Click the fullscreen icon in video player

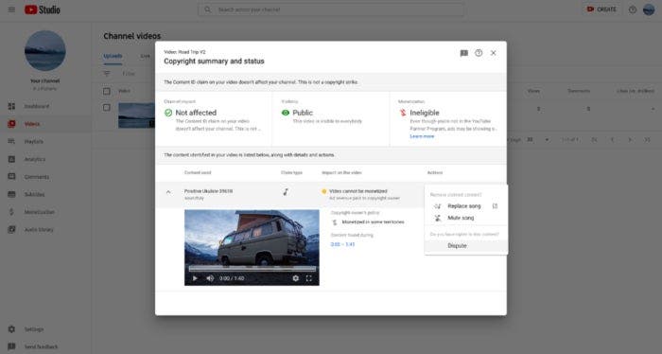309,278
